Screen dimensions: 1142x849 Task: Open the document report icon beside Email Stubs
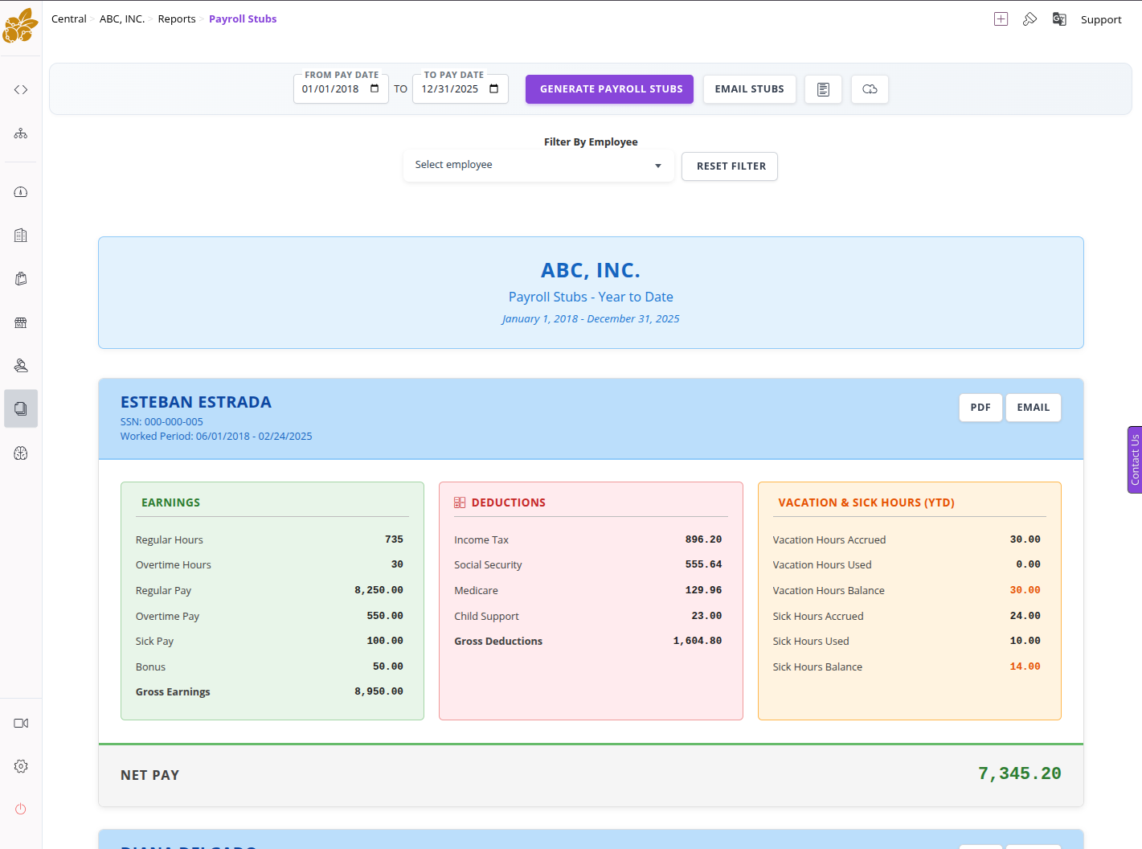823,89
